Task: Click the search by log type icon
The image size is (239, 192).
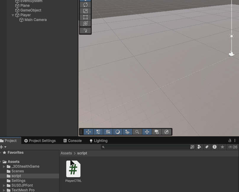Action: [215, 147]
